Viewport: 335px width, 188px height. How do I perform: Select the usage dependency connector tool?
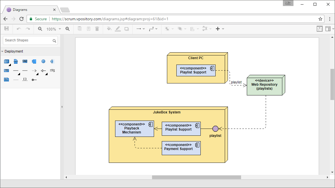pos(52,70)
